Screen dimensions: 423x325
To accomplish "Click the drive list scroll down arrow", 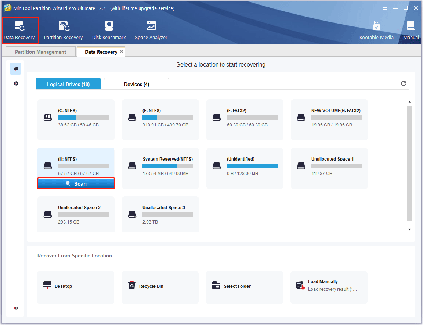I will 409,229.
